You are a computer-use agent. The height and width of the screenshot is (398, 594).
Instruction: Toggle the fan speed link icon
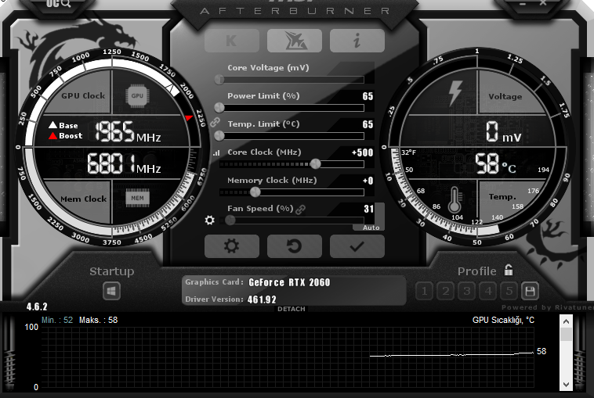click(x=301, y=210)
